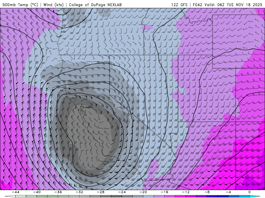Click the -36 colorbar label
Image resolution: width=265 pixels, height=198 pixels.
pyautogui.click(x=58, y=192)
